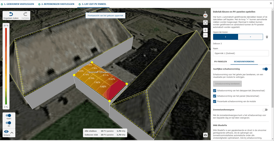Screen dimensions: 274x141
Task: Click the Gebouw 3 label
Action: point(217,43)
